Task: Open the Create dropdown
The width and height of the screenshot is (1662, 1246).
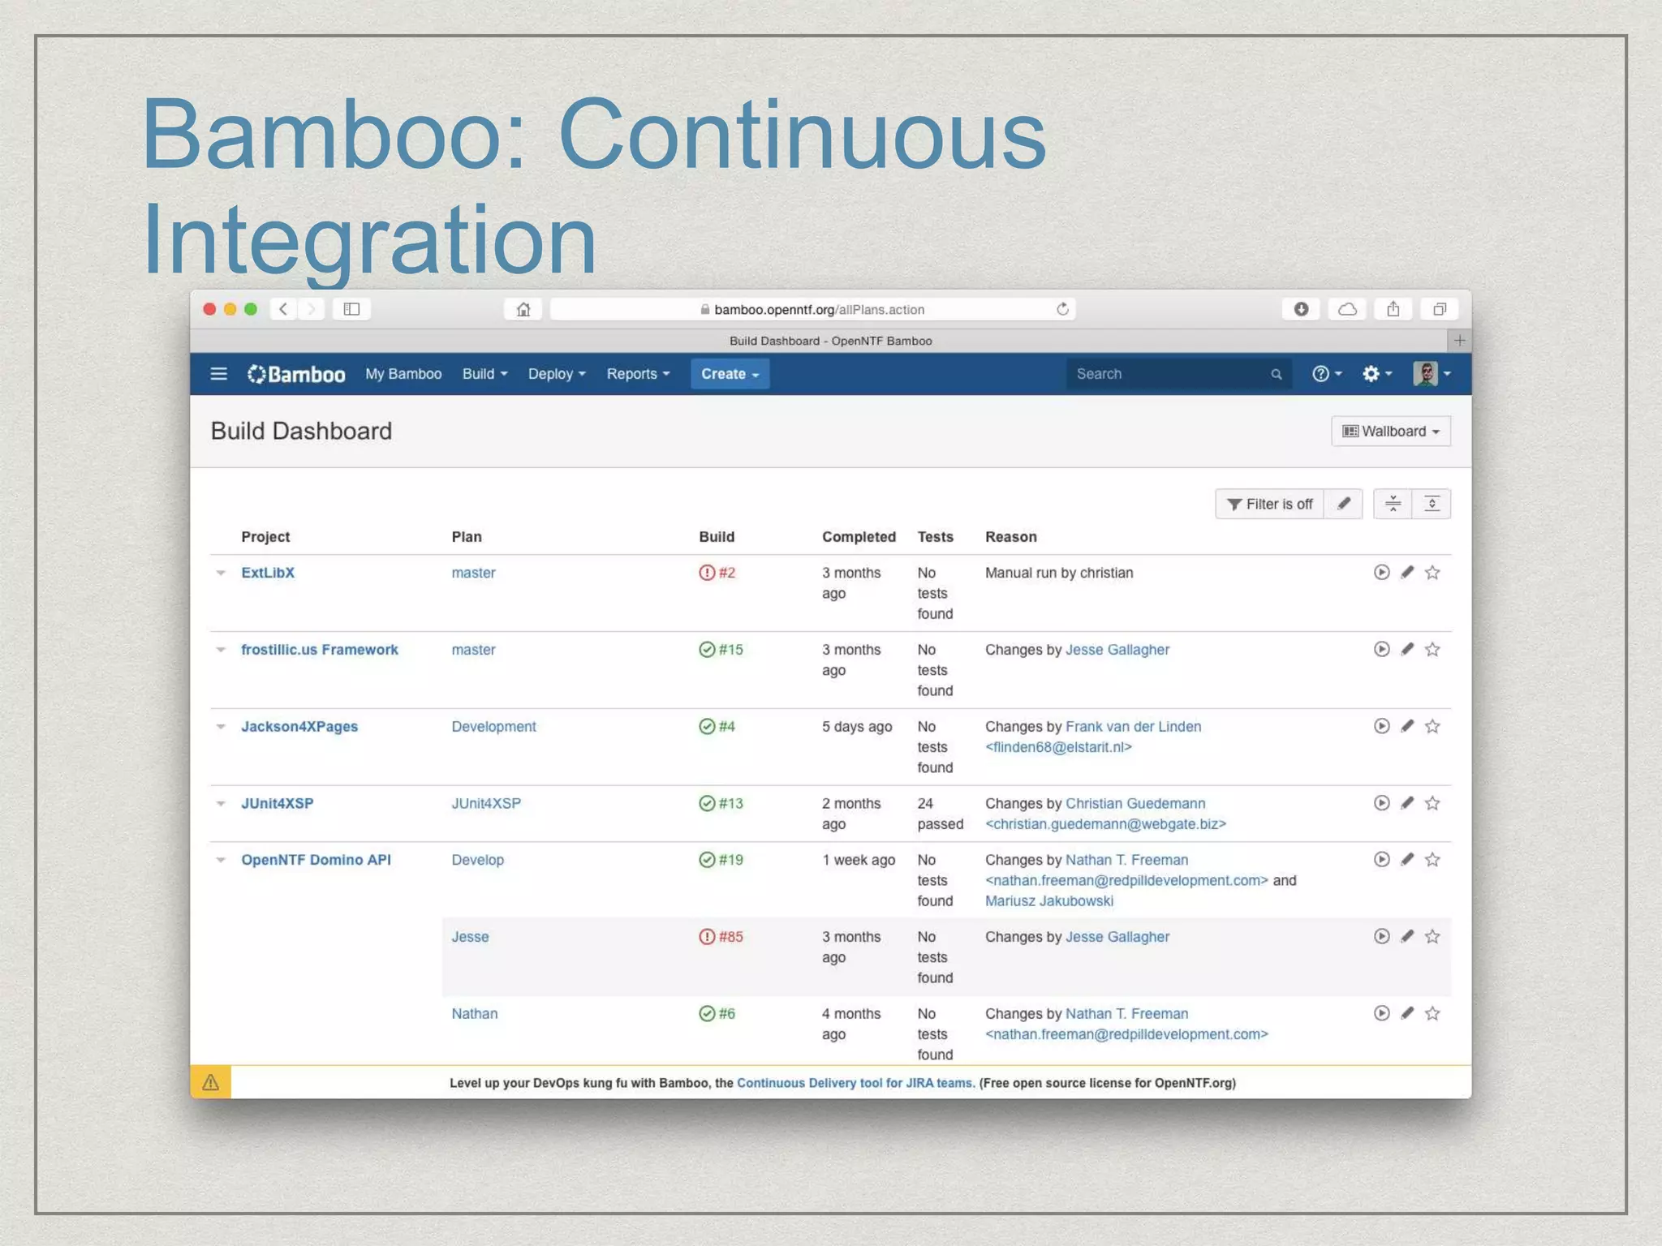Action: [730, 374]
